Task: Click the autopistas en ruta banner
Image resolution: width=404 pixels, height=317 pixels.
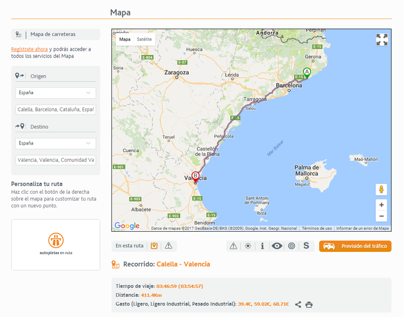Action: pyautogui.click(x=56, y=245)
